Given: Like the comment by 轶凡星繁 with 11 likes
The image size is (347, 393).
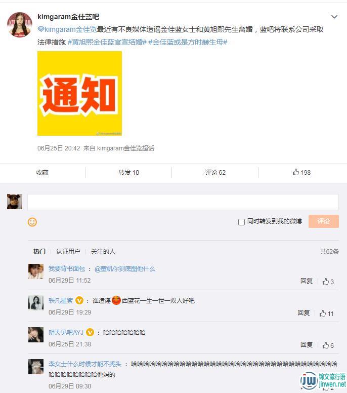Looking at the screenshot, I should [x=326, y=313].
